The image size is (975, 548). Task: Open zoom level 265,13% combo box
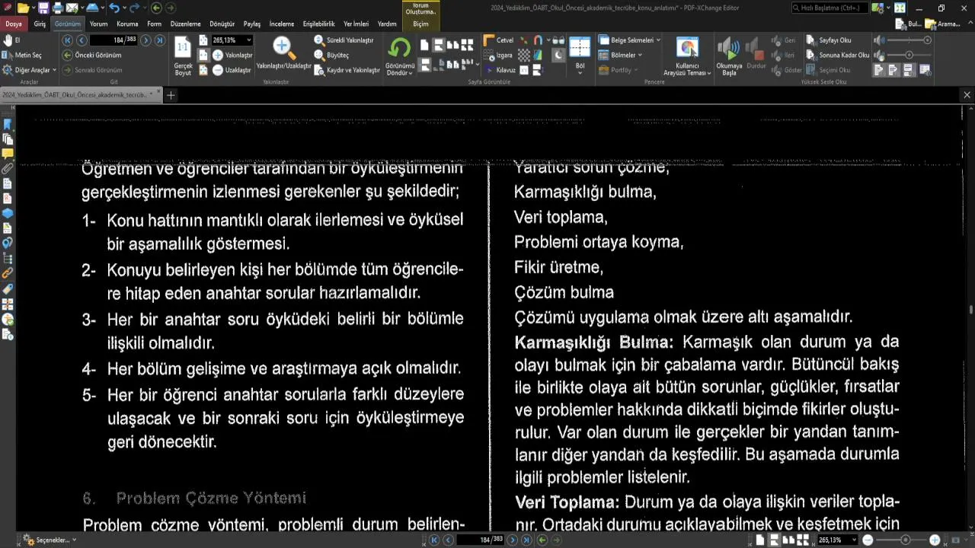[x=232, y=40]
